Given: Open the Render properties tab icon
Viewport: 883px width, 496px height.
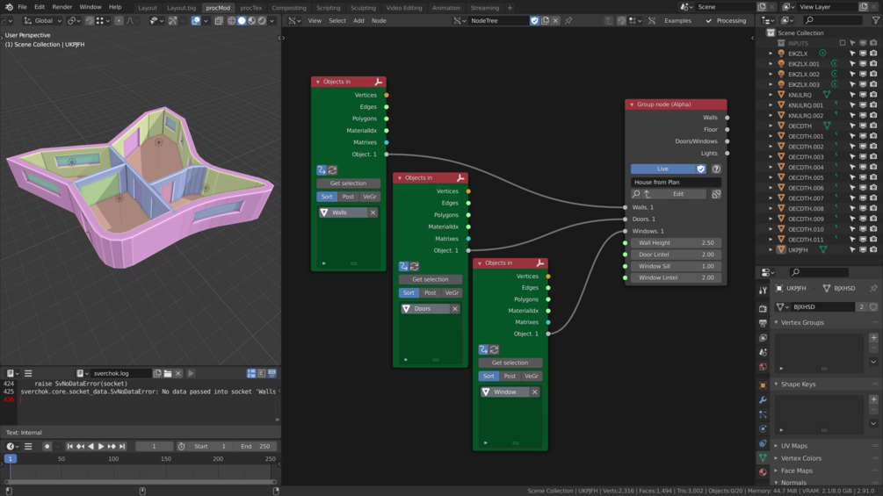Looking at the screenshot, I should point(763,309).
